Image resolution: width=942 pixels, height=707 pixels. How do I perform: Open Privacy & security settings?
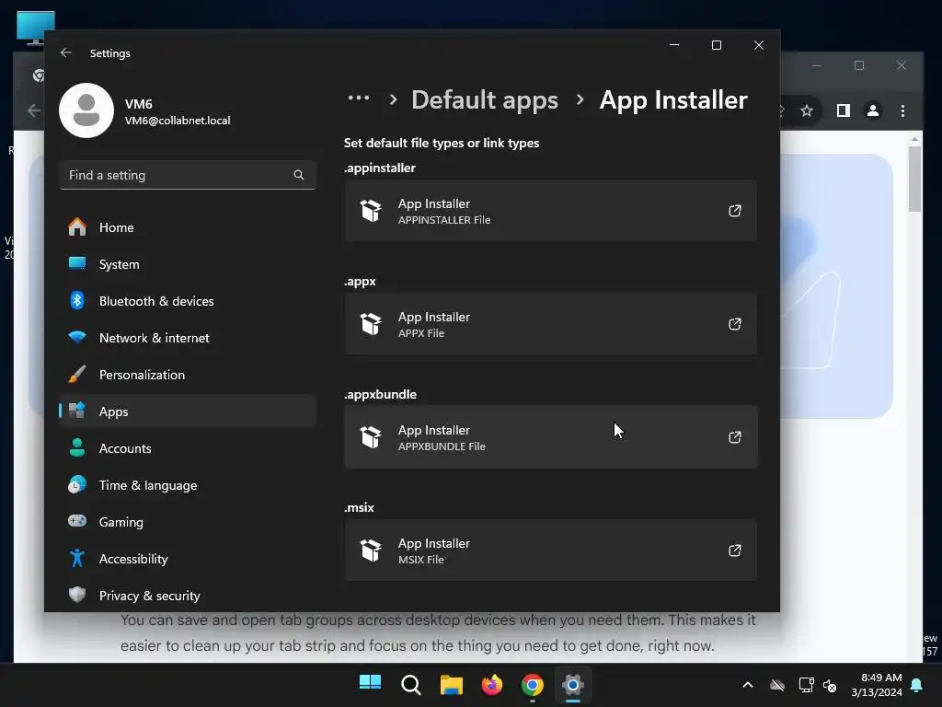(188, 596)
